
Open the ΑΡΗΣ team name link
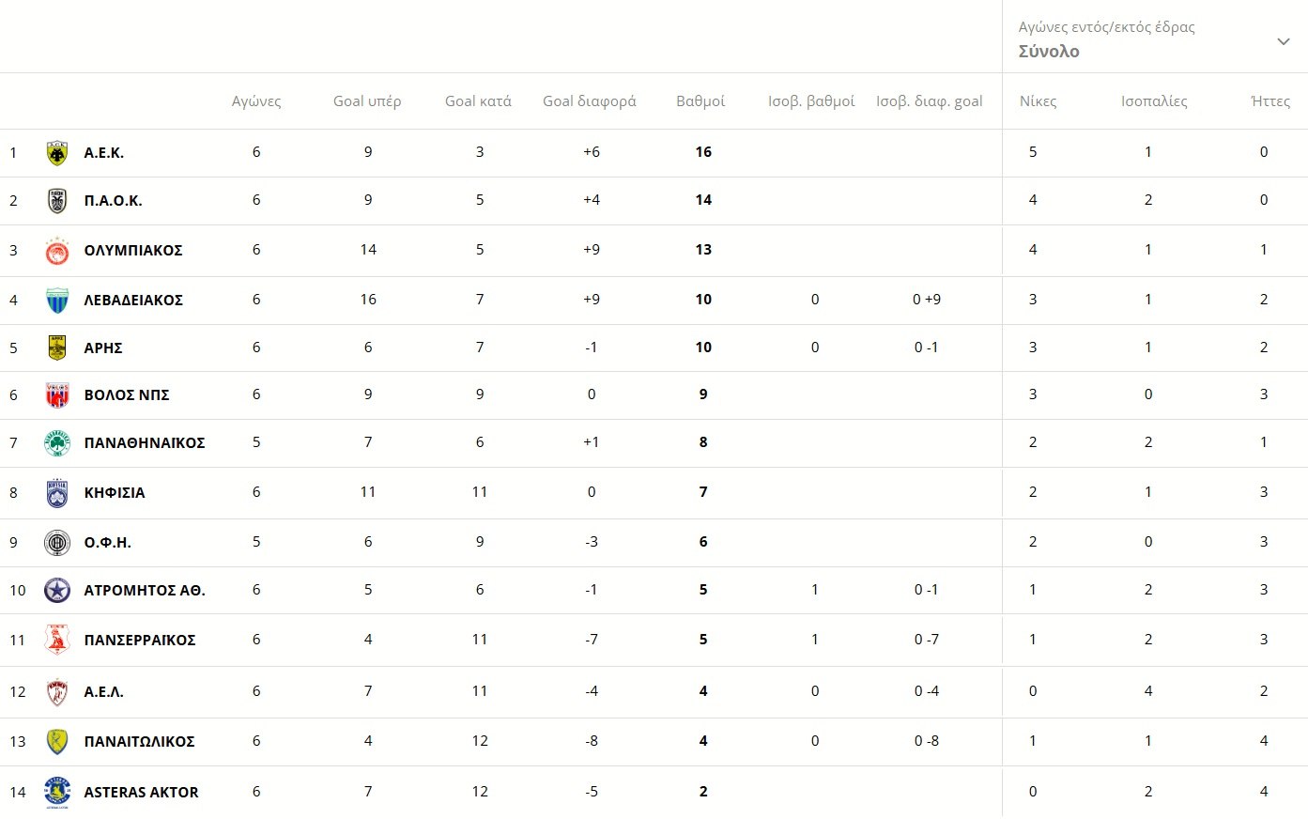(103, 348)
